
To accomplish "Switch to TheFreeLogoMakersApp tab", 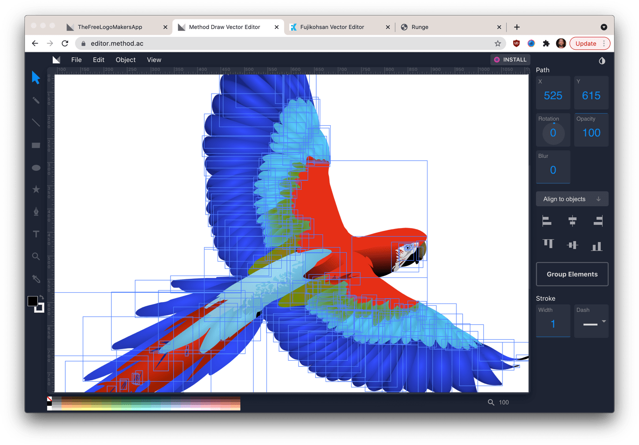I will point(110,27).
